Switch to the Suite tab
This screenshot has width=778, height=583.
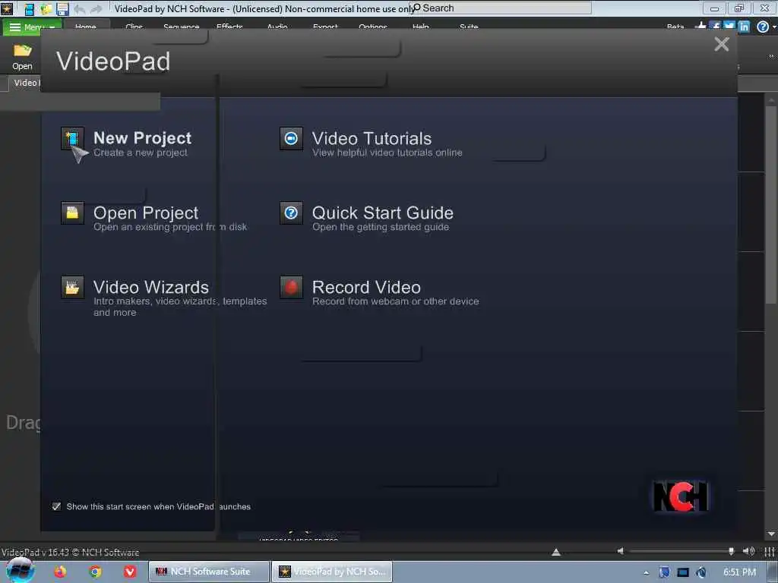[468, 27]
